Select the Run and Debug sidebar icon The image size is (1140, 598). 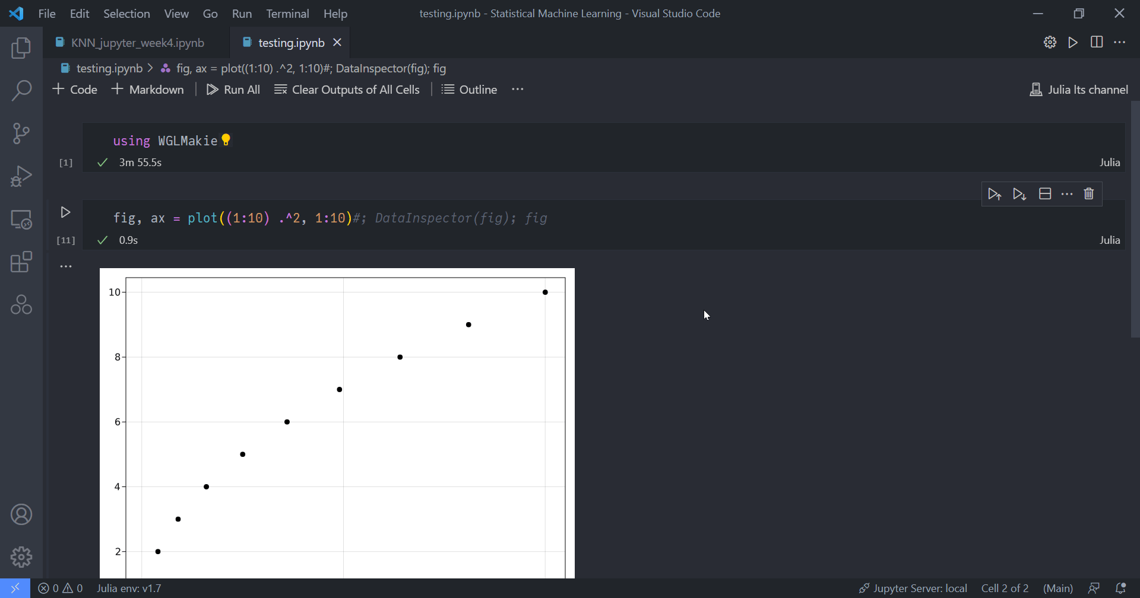point(21,176)
